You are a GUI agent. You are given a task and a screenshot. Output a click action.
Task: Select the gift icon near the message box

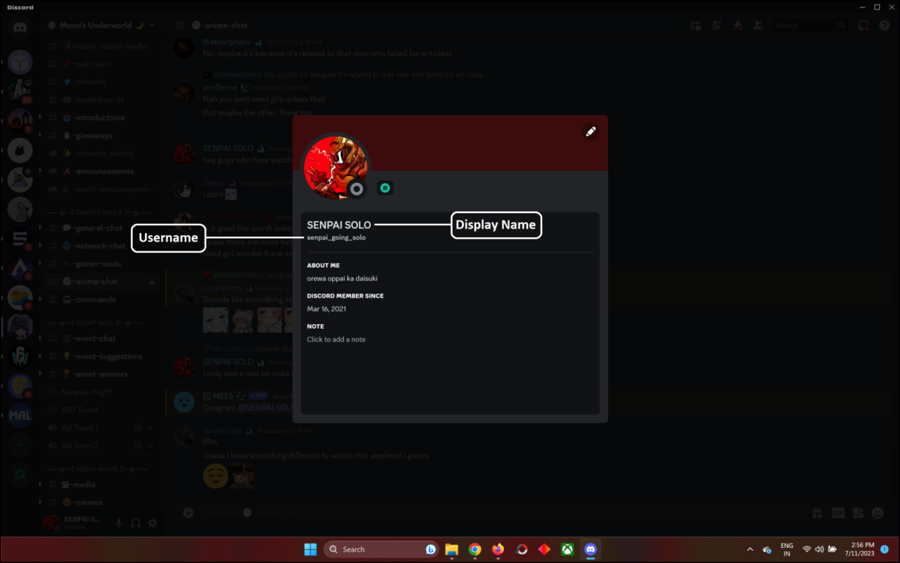pos(817,513)
